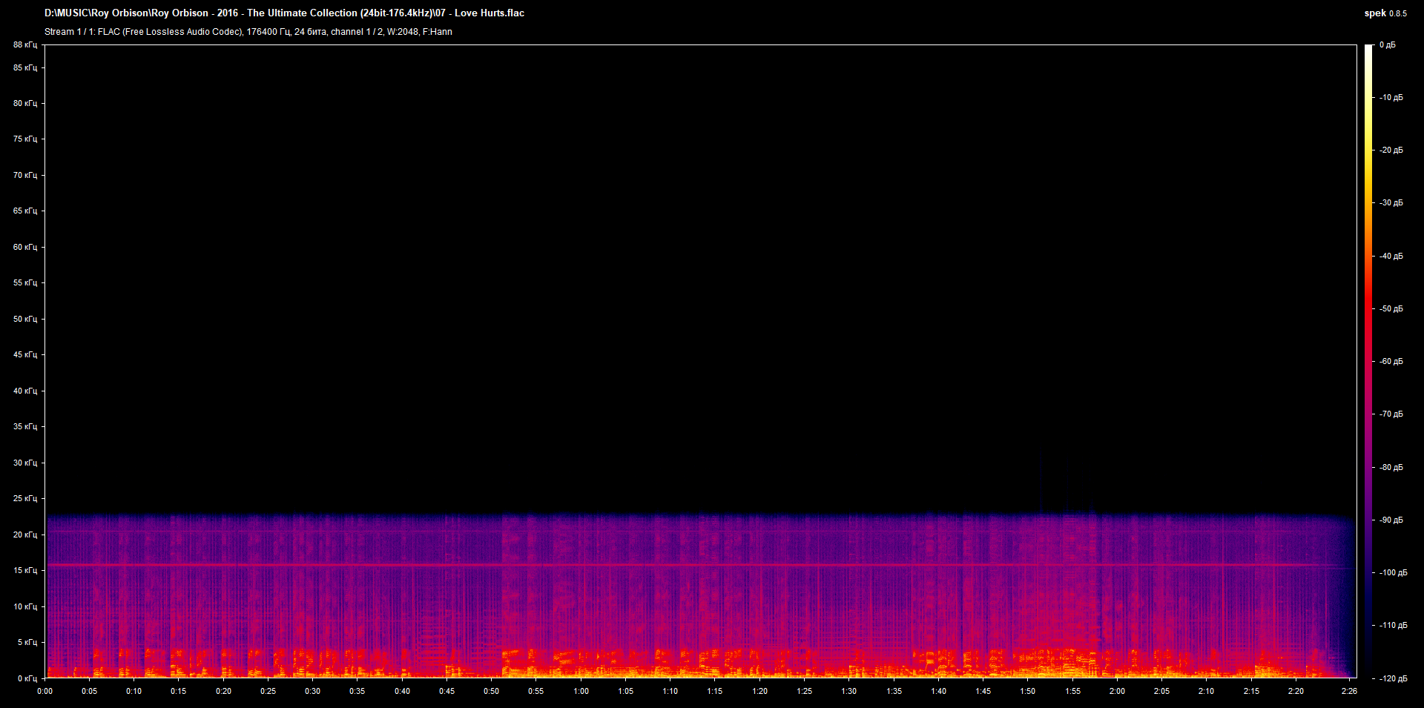The width and height of the screenshot is (1424, 708).
Task: Click the 50 кГц frequency axis label
Action: coord(24,319)
